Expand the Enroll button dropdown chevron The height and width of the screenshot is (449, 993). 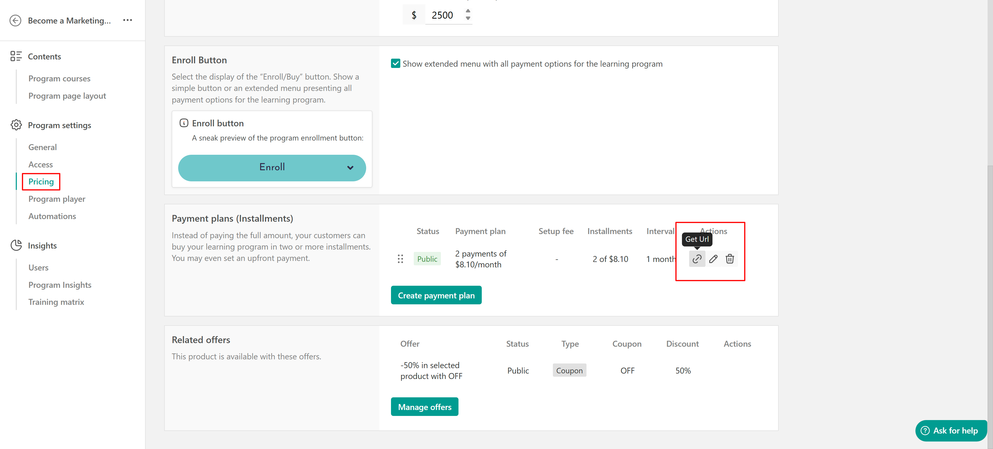pos(350,168)
